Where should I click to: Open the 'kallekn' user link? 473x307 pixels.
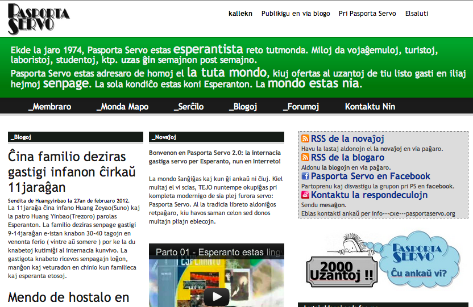point(240,14)
